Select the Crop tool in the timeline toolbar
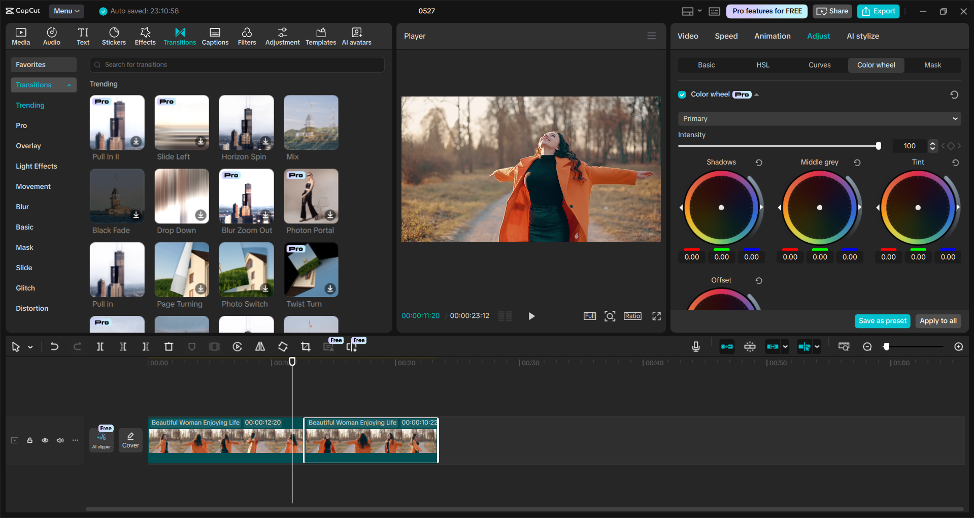 coord(306,347)
